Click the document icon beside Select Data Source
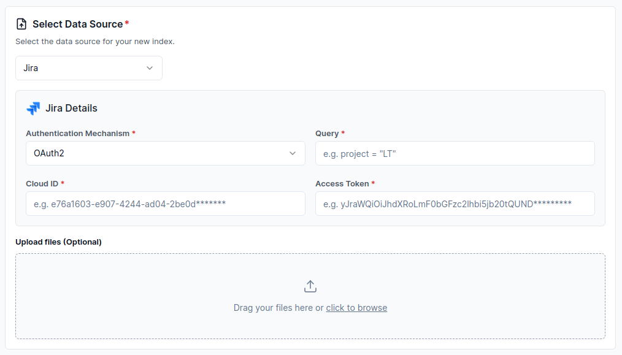The height and width of the screenshot is (355, 622). click(21, 23)
